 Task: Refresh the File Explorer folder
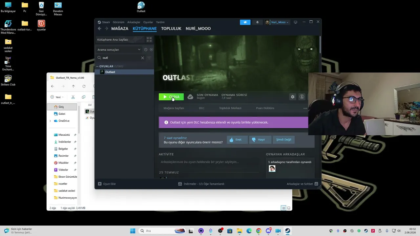[x=84, y=86]
